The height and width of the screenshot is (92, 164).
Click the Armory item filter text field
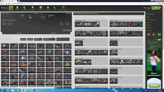point(63,39)
